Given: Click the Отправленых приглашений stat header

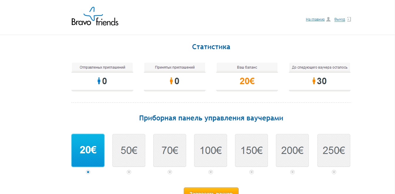Looking at the screenshot, I should click(102, 67).
